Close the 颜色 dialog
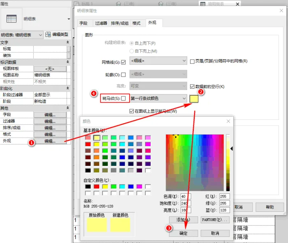Screen dimensions: 288x243 pyautogui.click(x=228, y=121)
